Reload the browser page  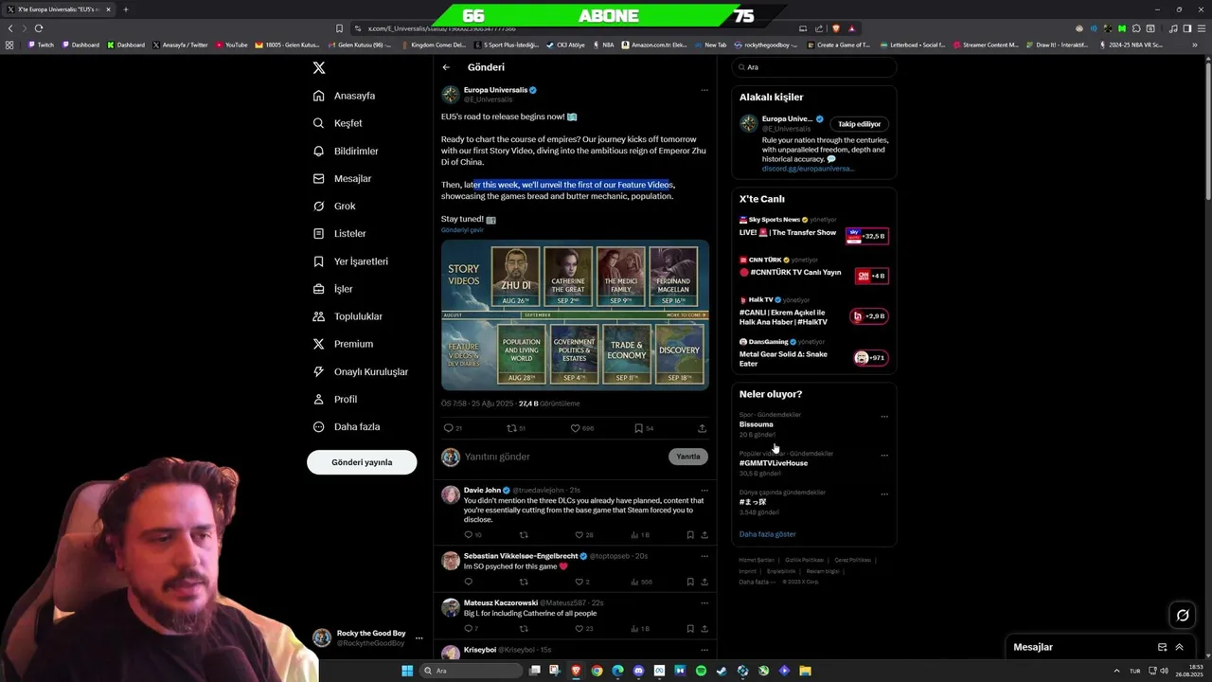point(38,28)
